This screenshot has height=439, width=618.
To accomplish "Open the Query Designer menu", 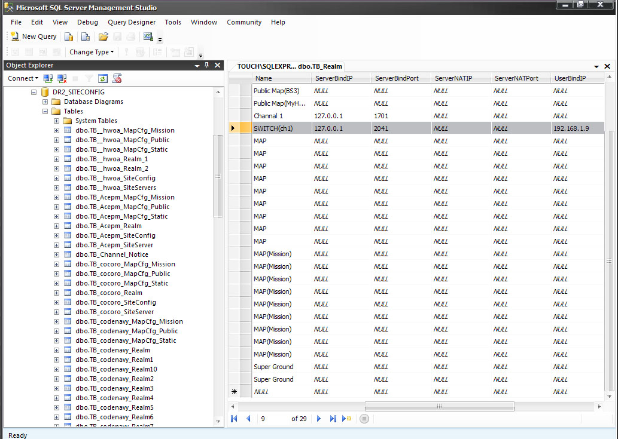I will pyautogui.click(x=132, y=22).
